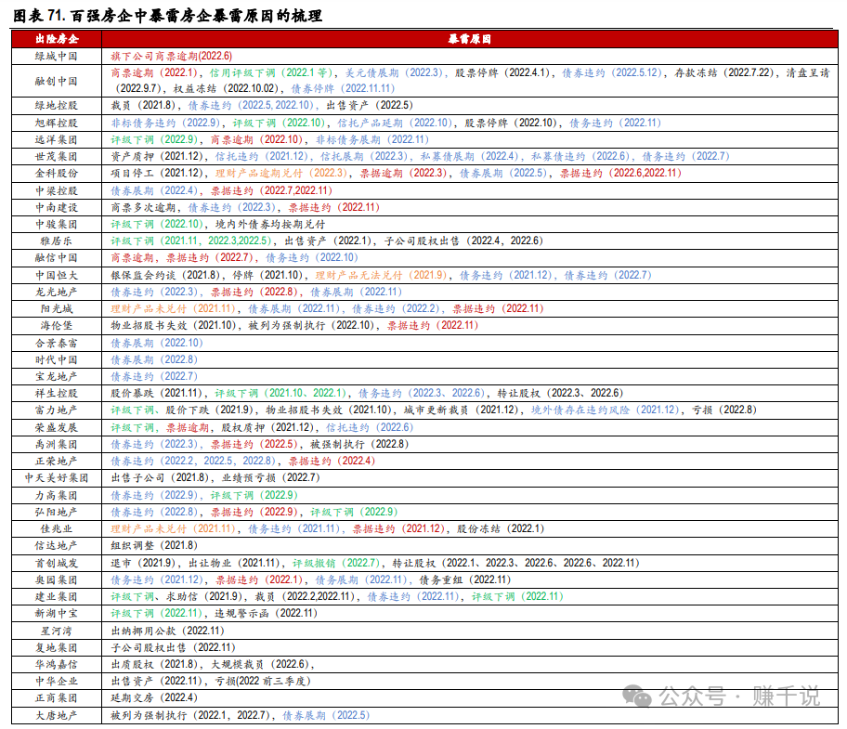The height and width of the screenshot is (729, 847).
Task: Click the 荣盛发展 company cell
Action: 57,427
